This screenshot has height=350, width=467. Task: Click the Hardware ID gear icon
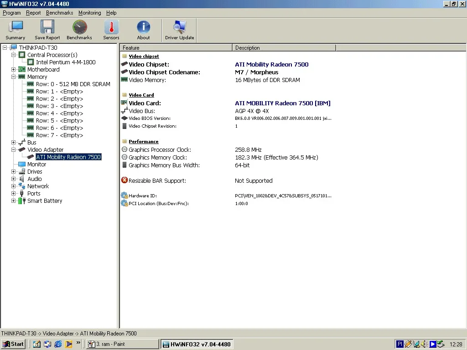(124, 196)
